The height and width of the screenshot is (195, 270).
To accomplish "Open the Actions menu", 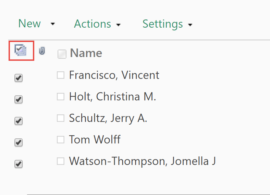I will (x=93, y=24).
